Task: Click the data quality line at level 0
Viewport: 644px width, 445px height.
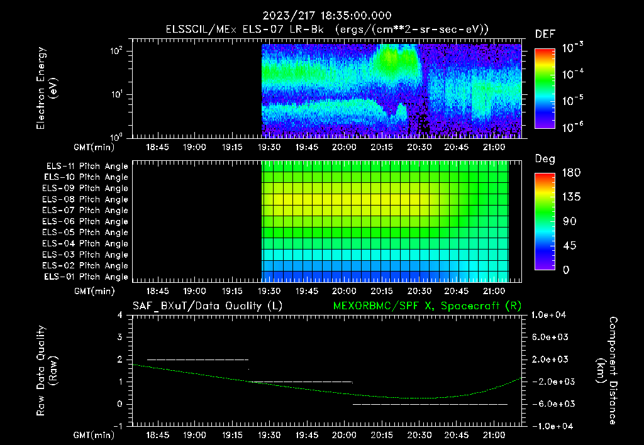Action: pos(430,404)
